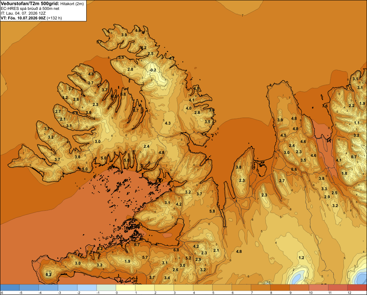Pick the dark blue swatch between -6 and -5
The image size is (367, 295).
pos(10,288)
